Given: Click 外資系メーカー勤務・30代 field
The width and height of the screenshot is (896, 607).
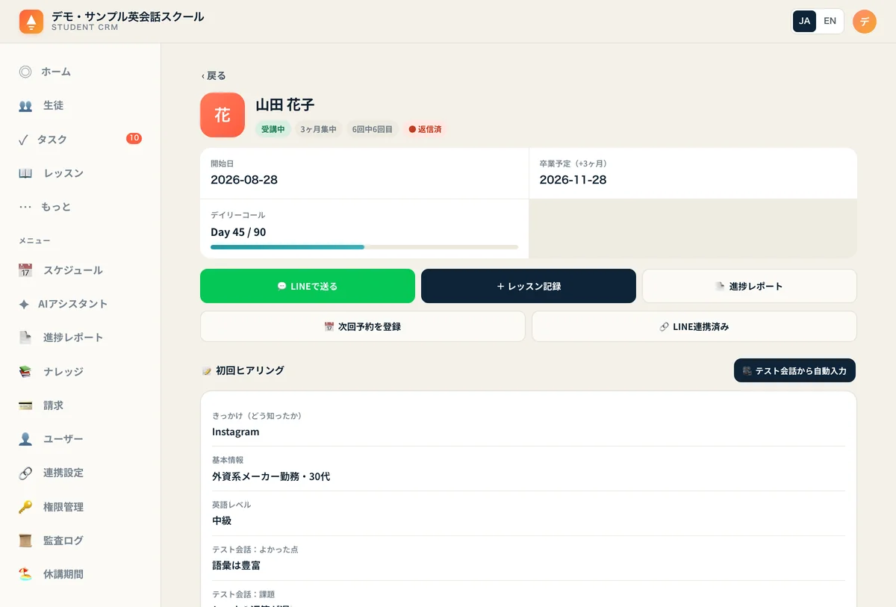Looking at the screenshot, I should (271, 476).
